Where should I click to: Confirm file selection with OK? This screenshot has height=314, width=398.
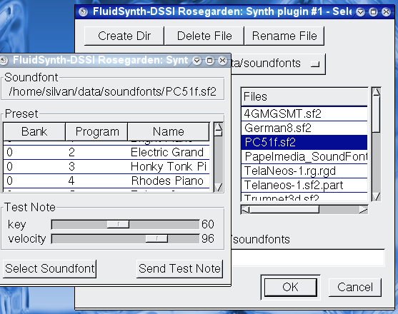click(291, 287)
